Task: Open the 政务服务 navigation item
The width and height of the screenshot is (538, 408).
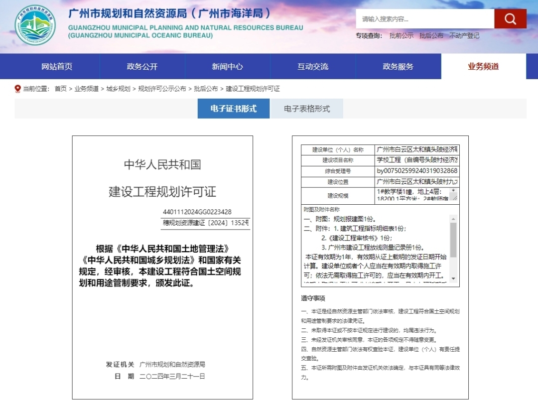Action: coord(398,66)
